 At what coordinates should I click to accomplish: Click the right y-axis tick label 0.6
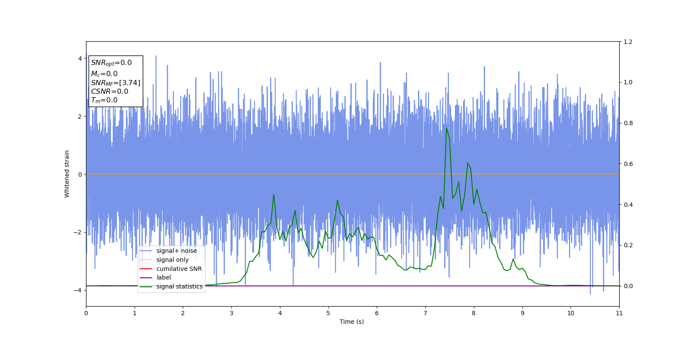(628, 164)
